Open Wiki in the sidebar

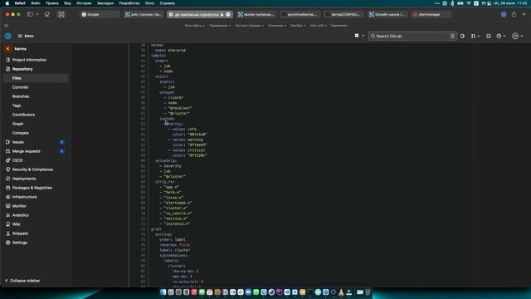pyautogui.click(x=13, y=225)
